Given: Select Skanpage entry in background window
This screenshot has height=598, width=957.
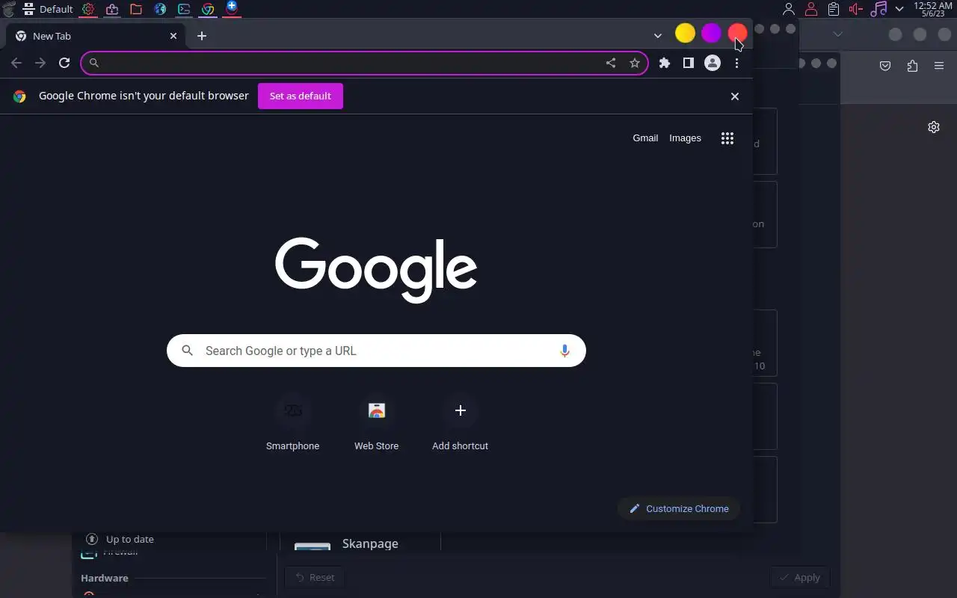Looking at the screenshot, I should click(370, 543).
